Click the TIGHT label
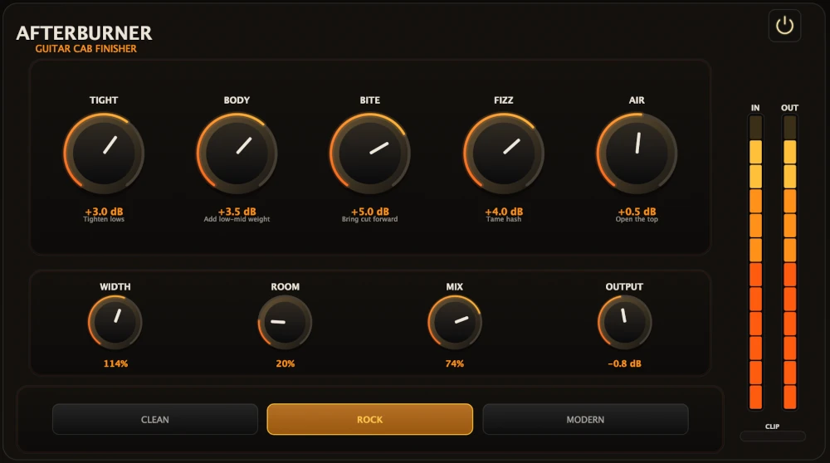The width and height of the screenshot is (830, 463). click(104, 100)
